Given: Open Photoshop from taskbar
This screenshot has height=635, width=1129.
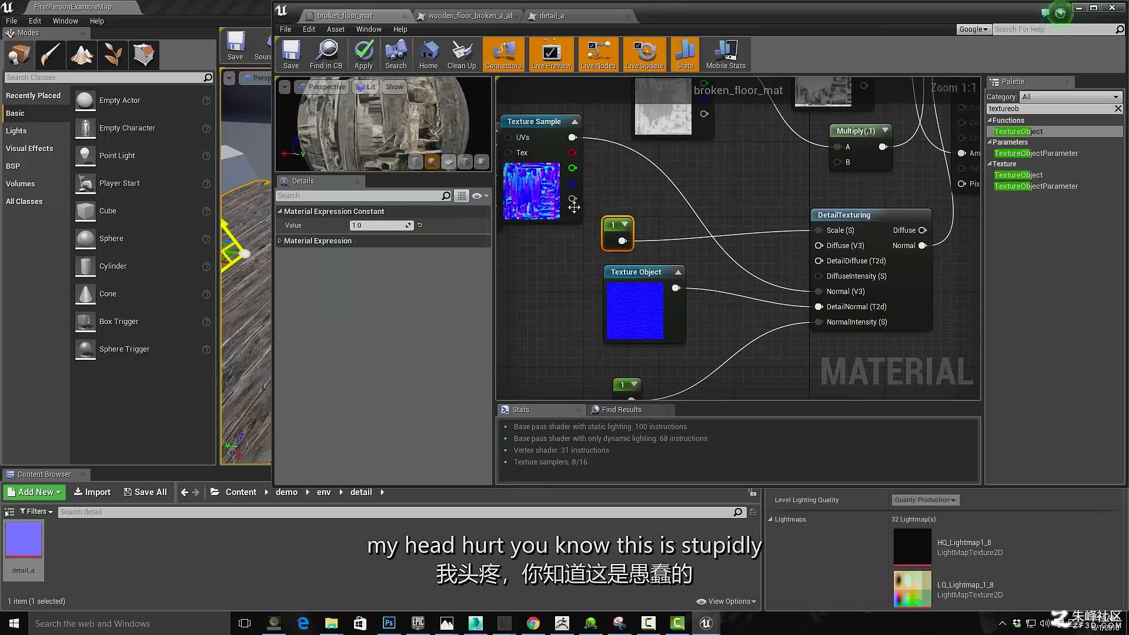Looking at the screenshot, I should pos(389,623).
